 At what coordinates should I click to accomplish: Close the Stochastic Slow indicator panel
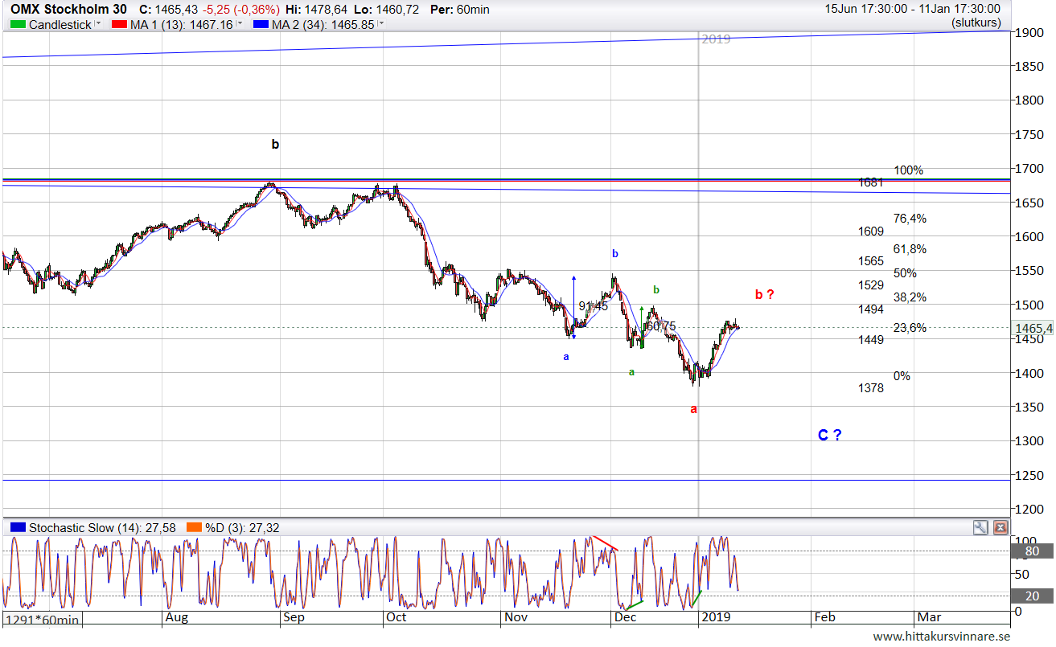click(x=1001, y=528)
